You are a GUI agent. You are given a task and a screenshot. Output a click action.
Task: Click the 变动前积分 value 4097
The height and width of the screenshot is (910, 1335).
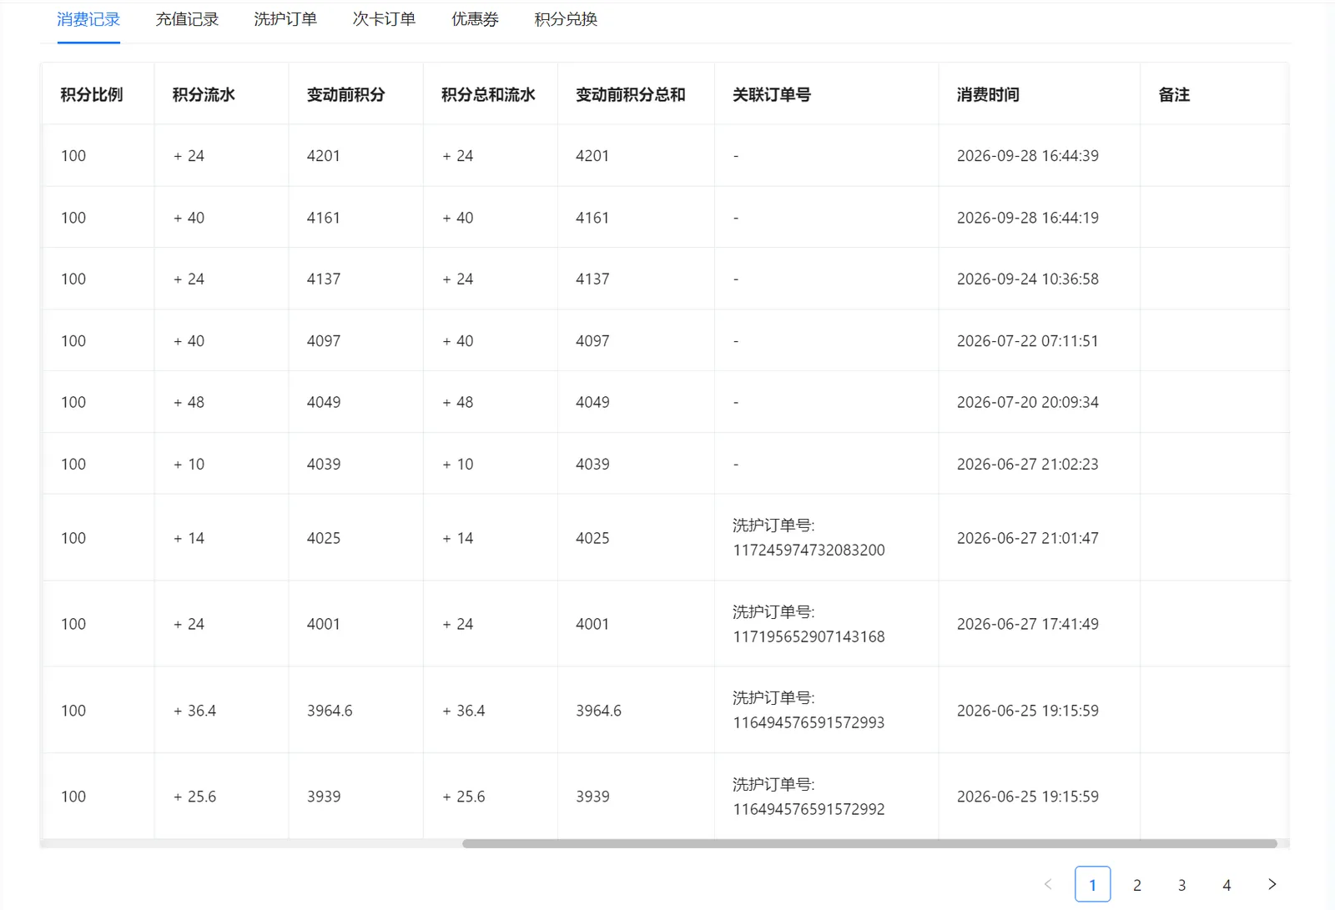324,341
